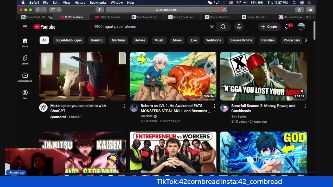Select the All filter chip
Image resolution: width=333 pixels, height=187 pixels.
coord(44,40)
